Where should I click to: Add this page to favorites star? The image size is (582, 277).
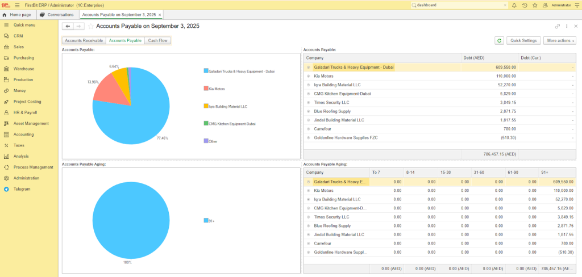pos(90,26)
